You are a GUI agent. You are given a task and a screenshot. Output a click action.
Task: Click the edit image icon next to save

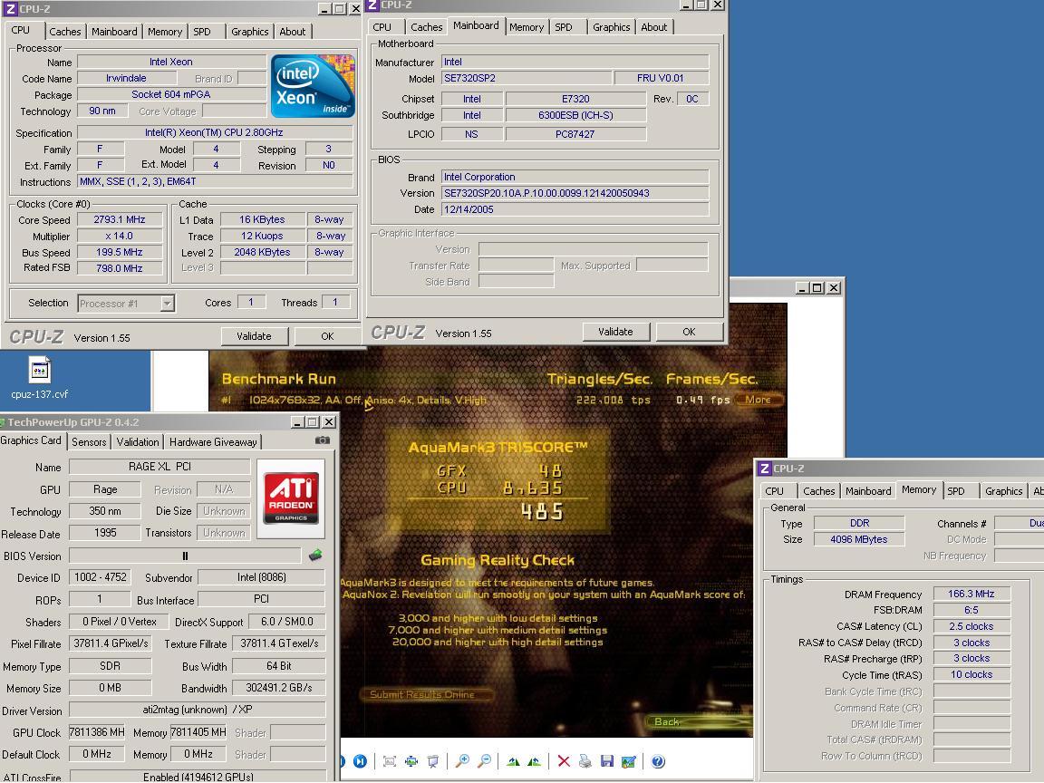pos(628,761)
